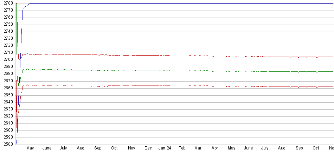Click the 2660 y-axis value label
The image size is (334, 153).
tap(8, 88)
